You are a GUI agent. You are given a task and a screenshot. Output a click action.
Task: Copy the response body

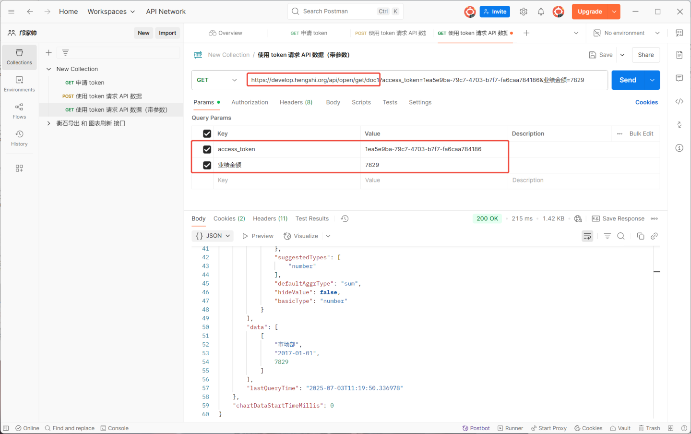(640, 236)
